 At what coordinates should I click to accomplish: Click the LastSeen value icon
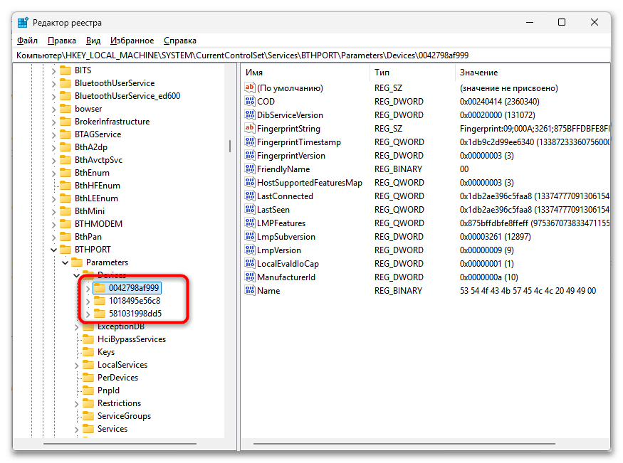[x=249, y=209]
